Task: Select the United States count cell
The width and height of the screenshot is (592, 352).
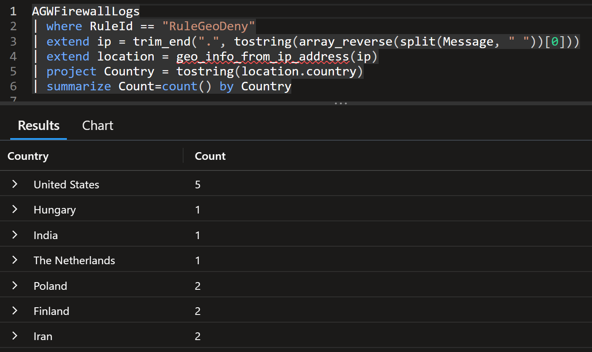Action: (x=198, y=185)
